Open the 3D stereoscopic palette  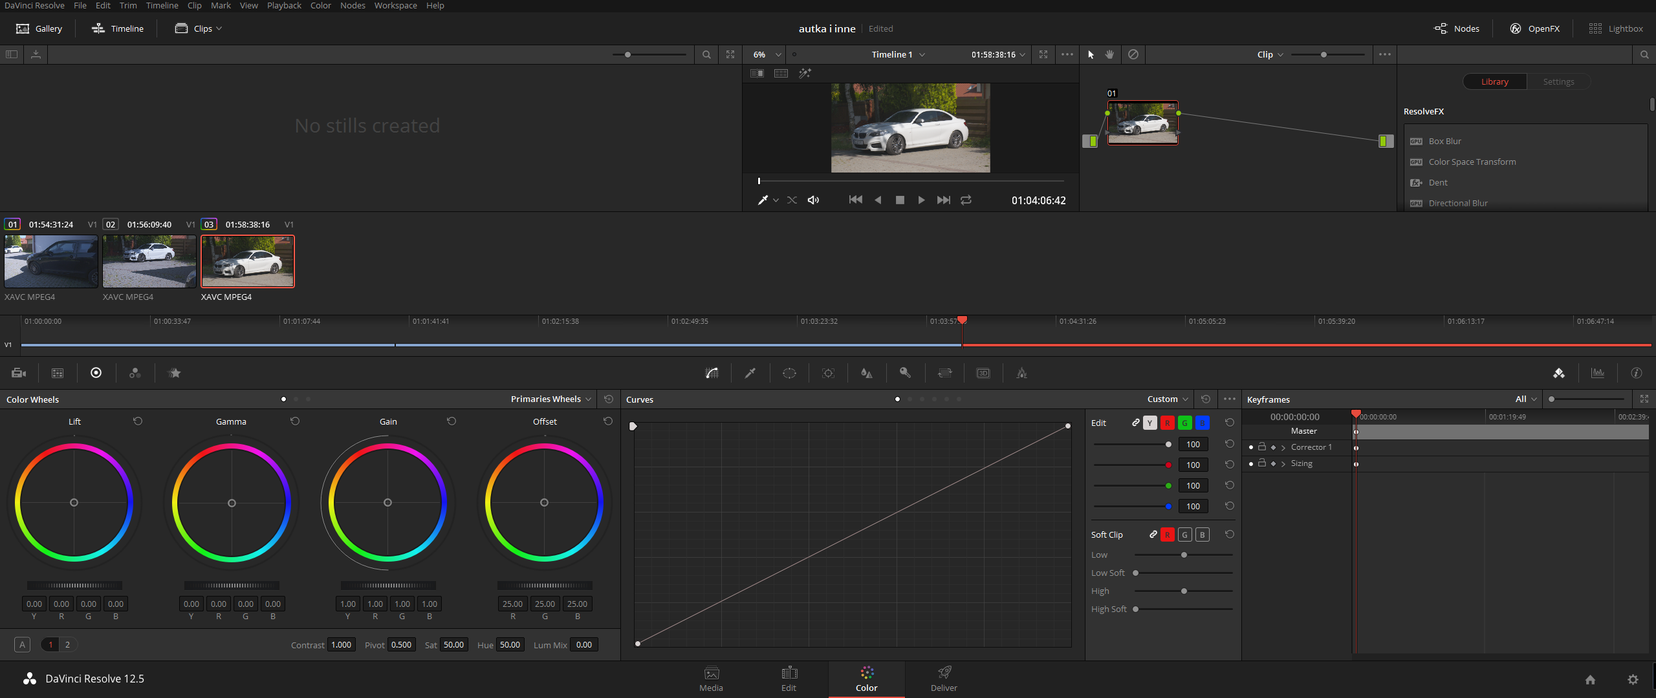point(983,373)
